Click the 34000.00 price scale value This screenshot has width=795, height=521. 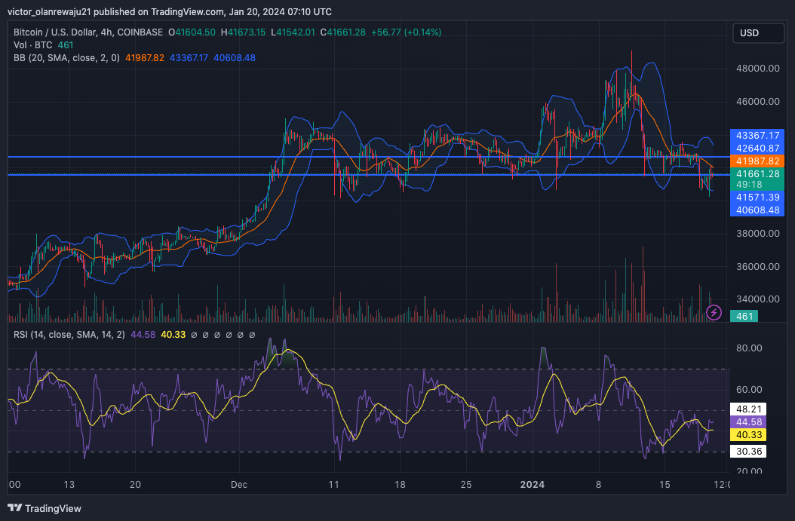(x=757, y=299)
